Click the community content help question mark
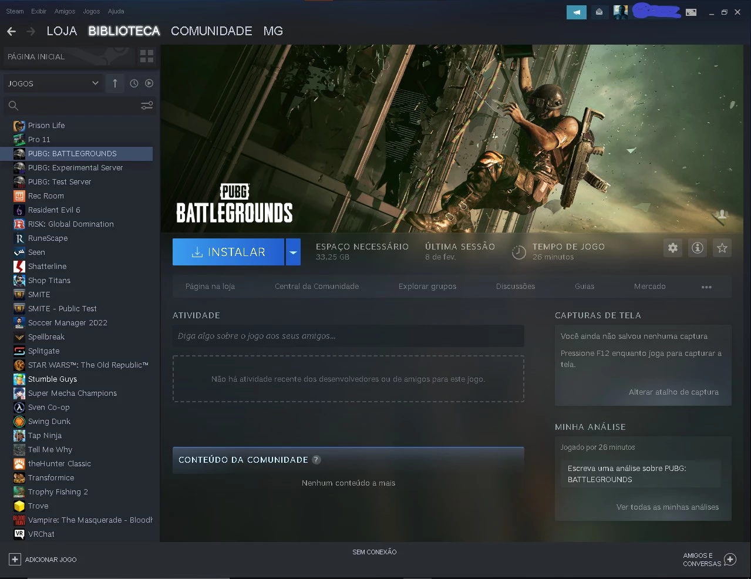This screenshot has height=579, width=751. tap(316, 460)
